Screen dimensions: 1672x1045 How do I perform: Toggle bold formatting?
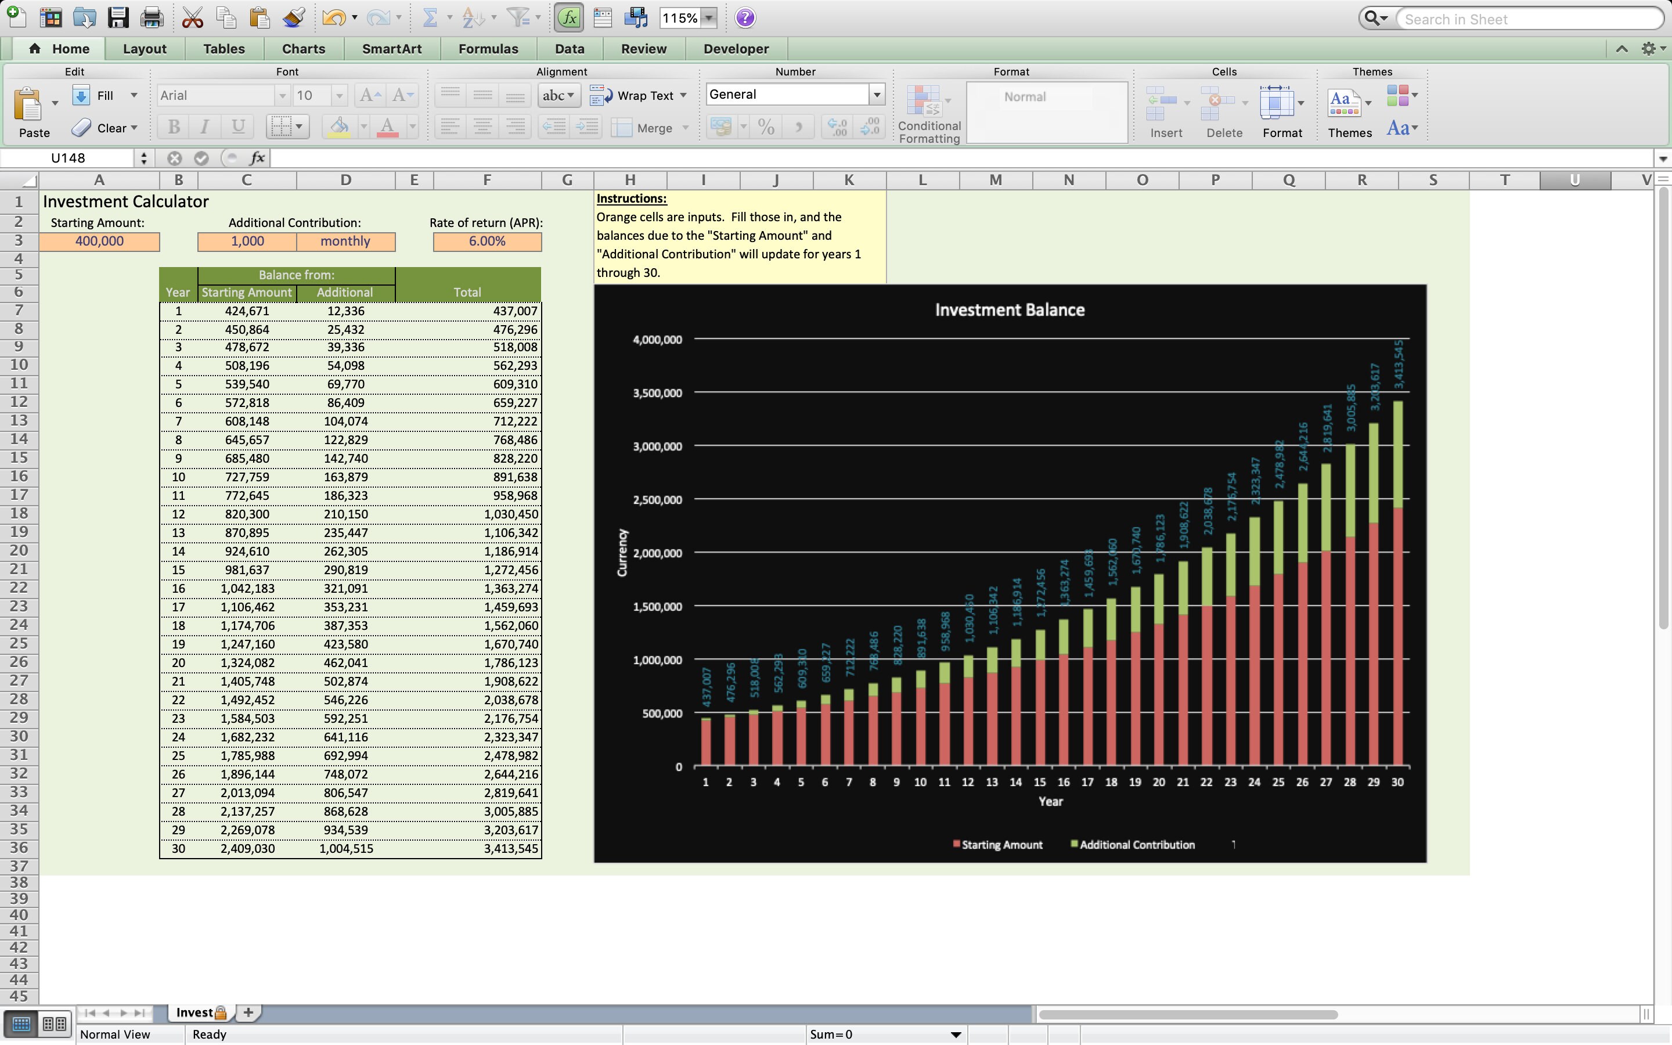pyautogui.click(x=173, y=127)
